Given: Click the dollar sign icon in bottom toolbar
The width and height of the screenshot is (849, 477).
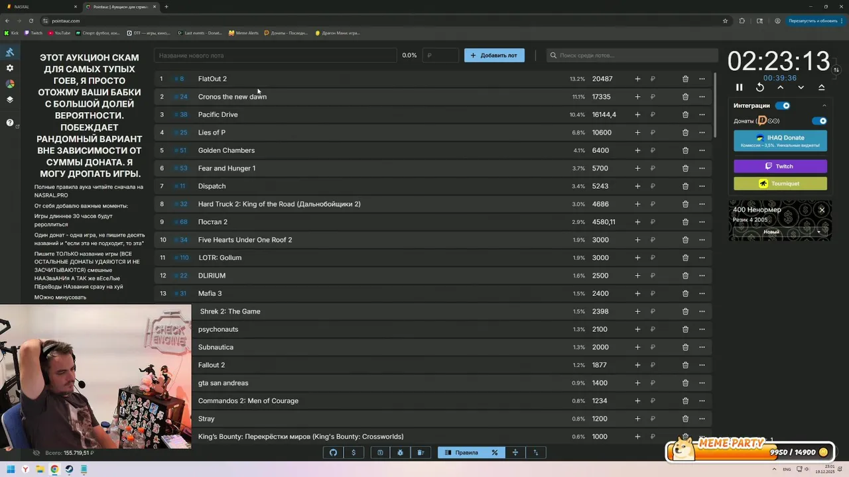Looking at the screenshot, I should (354, 452).
